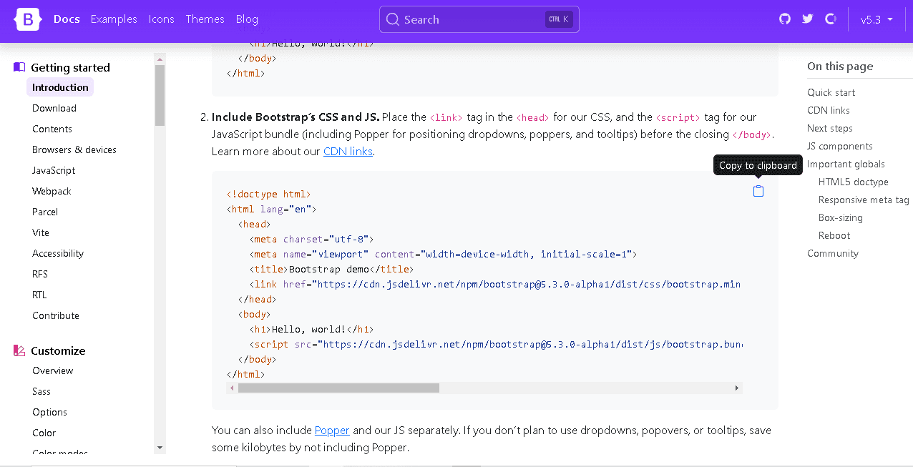This screenshot has height=467, width=913.
Task: Click the Bootstrap logo icon
Action: pyautogui.click(x=28, y=19)
